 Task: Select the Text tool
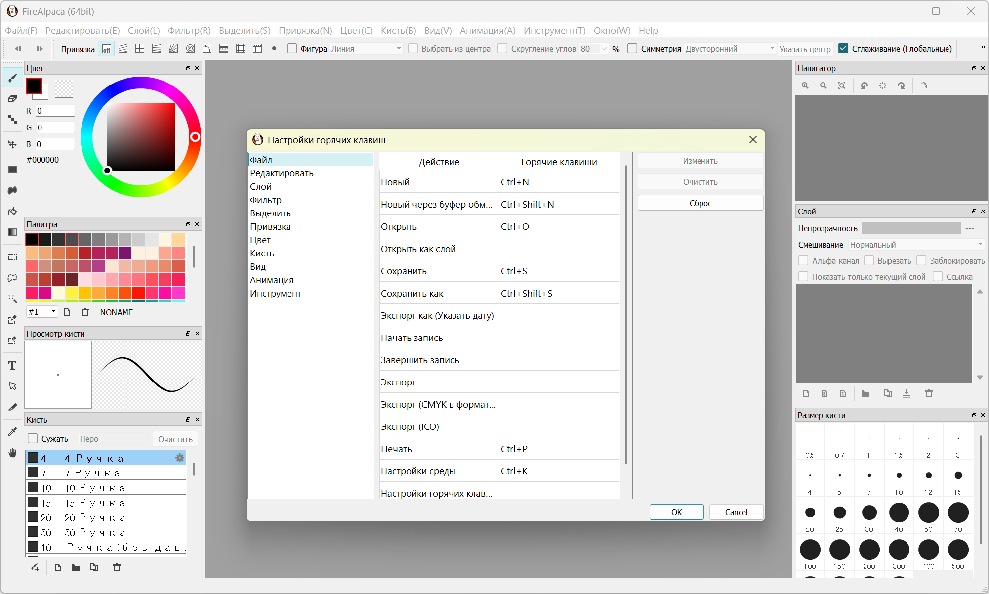12,365
